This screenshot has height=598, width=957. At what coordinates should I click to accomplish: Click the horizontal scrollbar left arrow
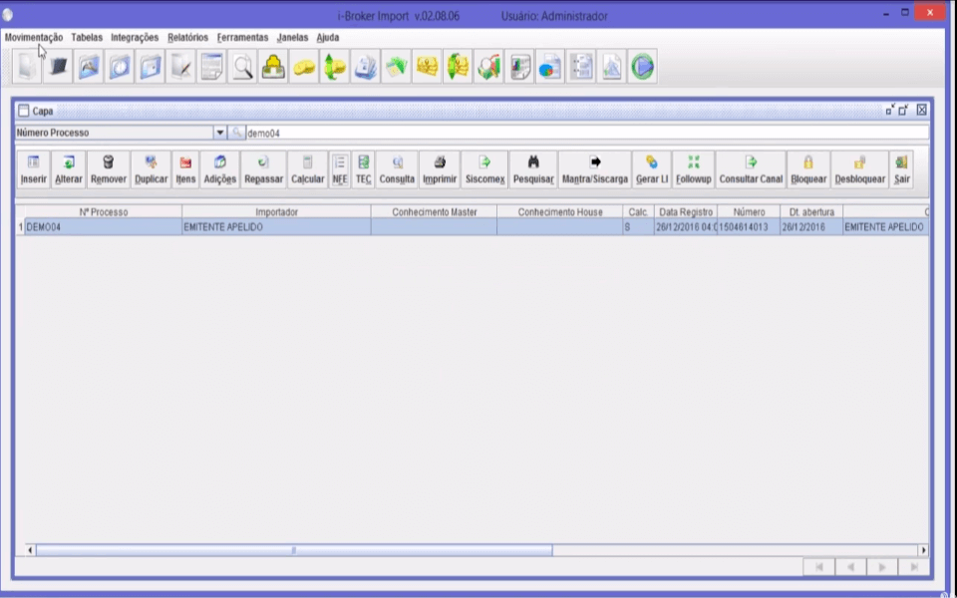pyautogui.click(x=30, y=550)
